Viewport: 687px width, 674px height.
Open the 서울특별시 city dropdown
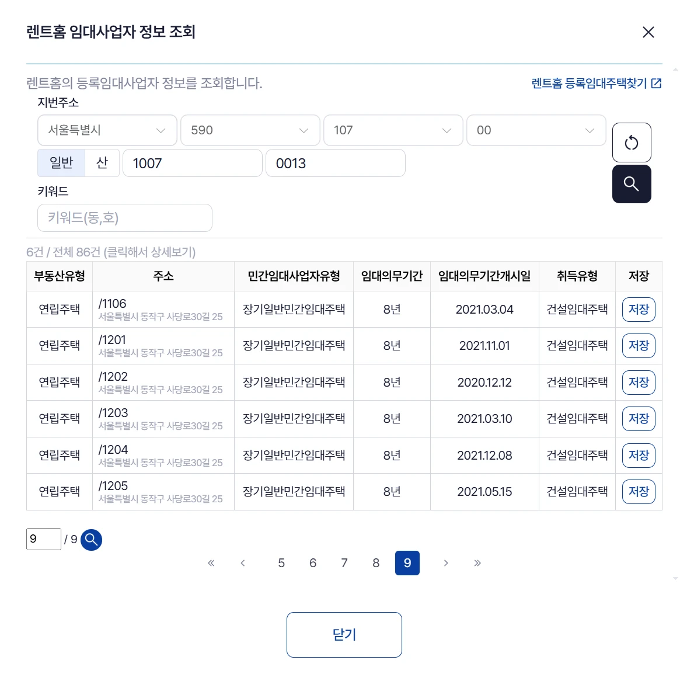click(x=107, y=130)
